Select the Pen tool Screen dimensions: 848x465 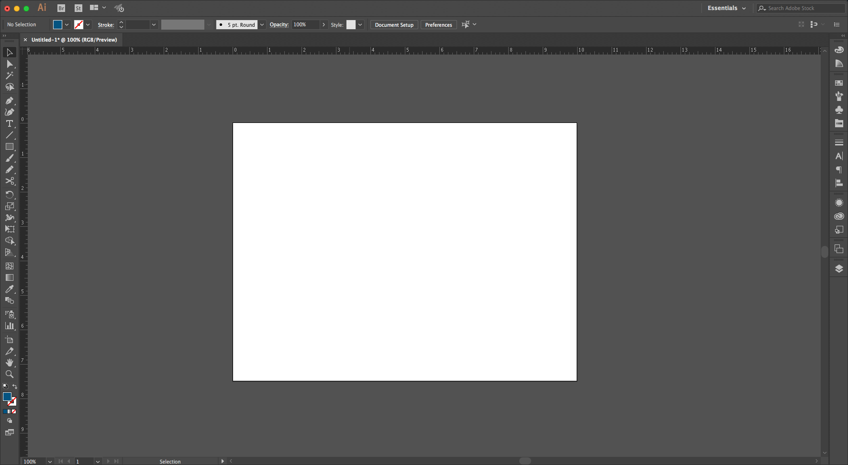9,101
